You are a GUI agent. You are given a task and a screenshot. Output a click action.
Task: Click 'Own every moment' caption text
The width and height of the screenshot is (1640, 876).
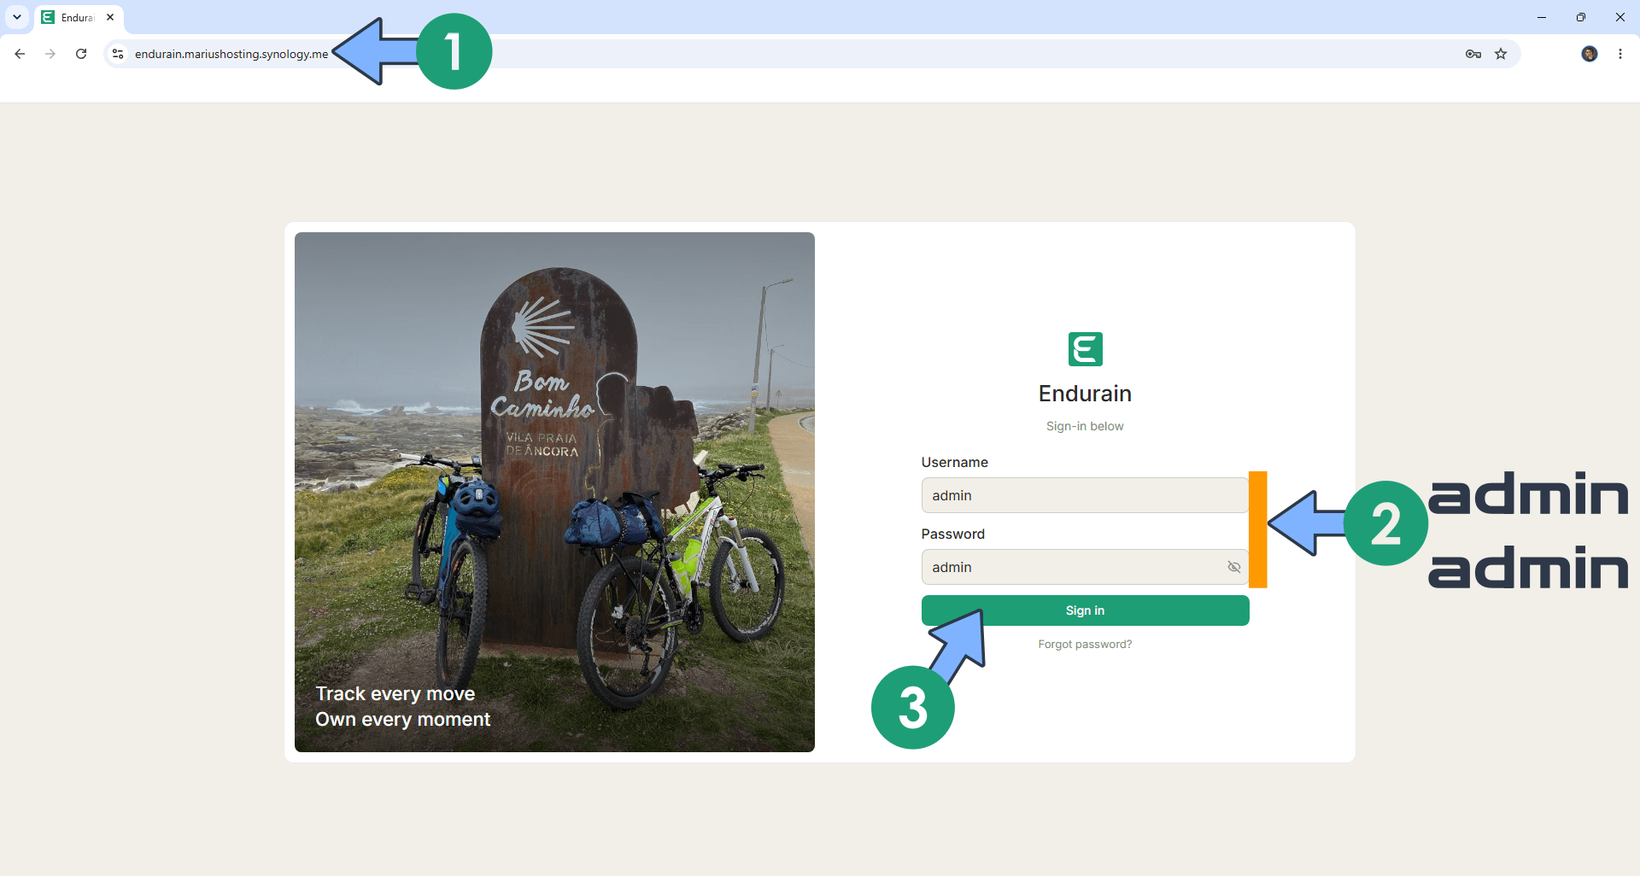pos(403,719)
